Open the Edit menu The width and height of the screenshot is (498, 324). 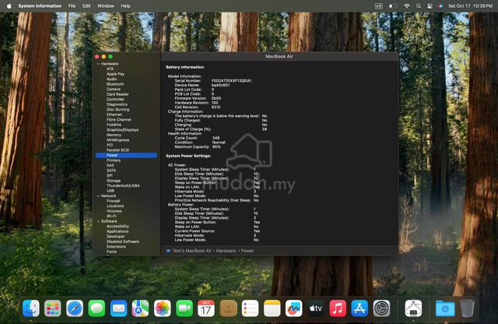[86, 5]
